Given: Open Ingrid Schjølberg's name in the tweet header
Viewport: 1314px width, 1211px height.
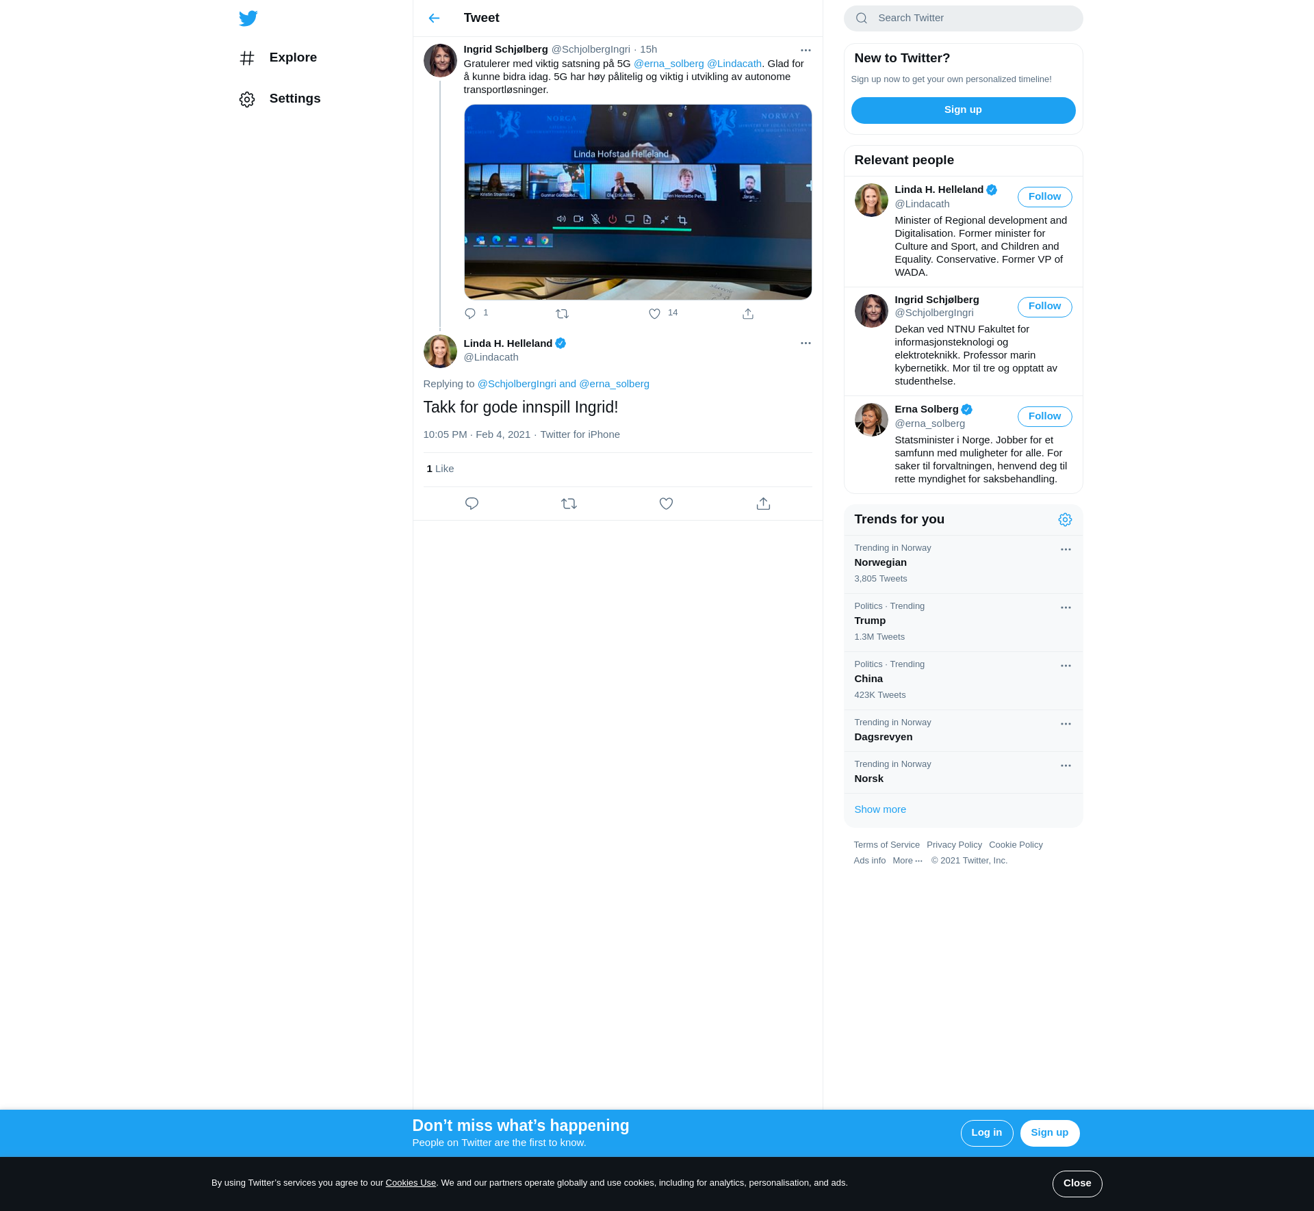Looking at the screenshot, I should [506, 49].
